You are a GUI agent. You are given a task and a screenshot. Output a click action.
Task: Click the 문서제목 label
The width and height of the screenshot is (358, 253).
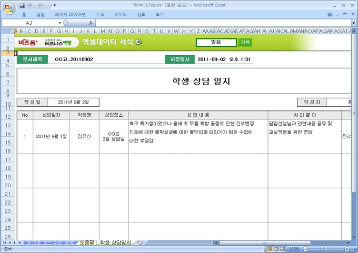(32, 59)
